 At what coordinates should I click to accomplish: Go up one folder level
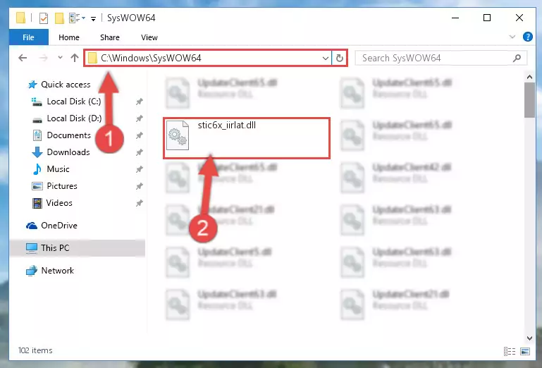(75, 58)
